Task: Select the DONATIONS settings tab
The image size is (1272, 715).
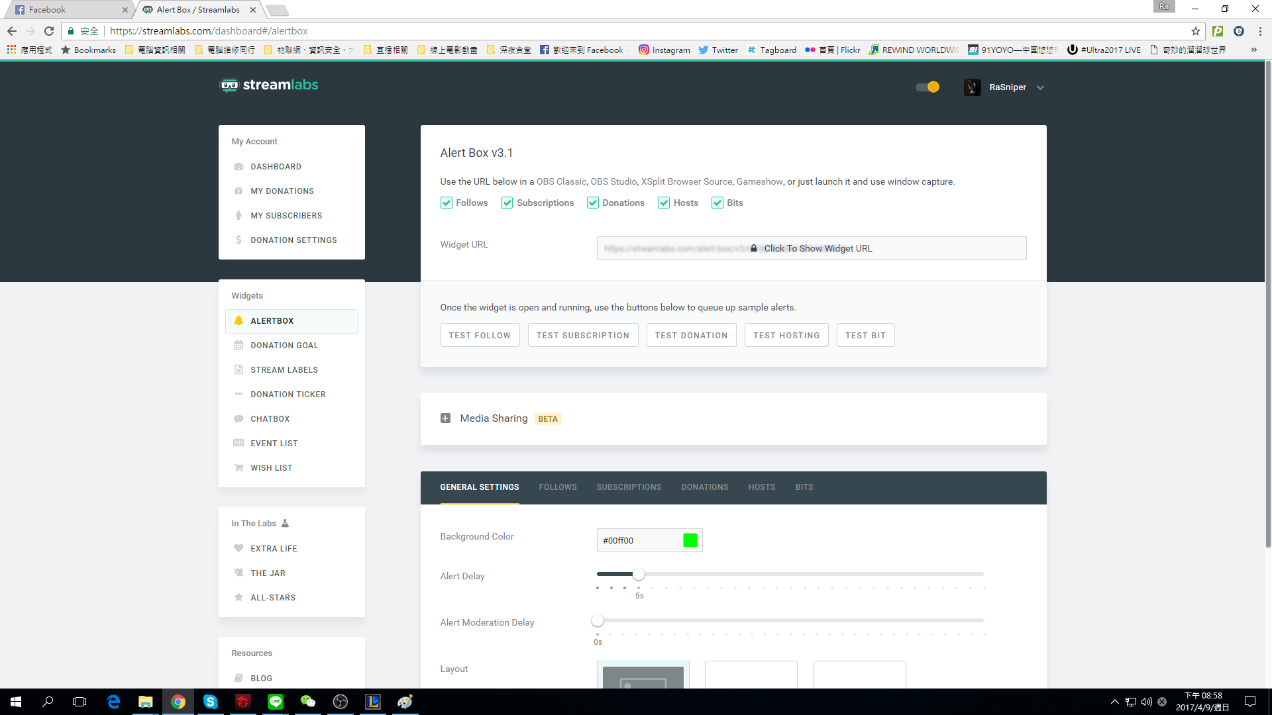Action: 705,487
